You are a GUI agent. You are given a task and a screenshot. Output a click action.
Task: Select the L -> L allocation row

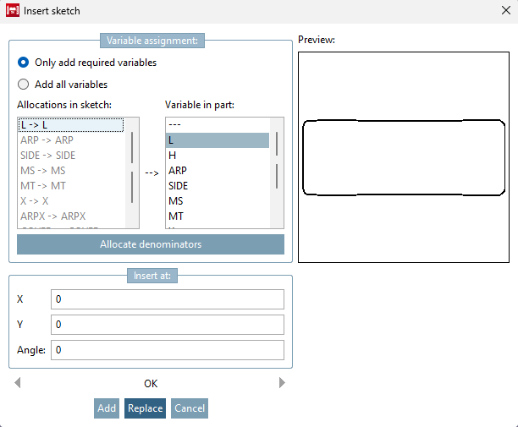pyautogui.click(x=71, y=125)
